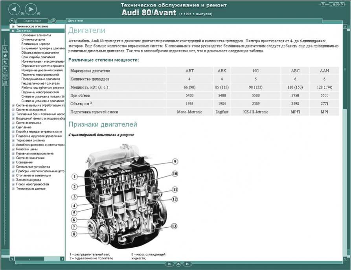
Task: Click the 128 (174) power value
Action: click(x=324, y=87)
